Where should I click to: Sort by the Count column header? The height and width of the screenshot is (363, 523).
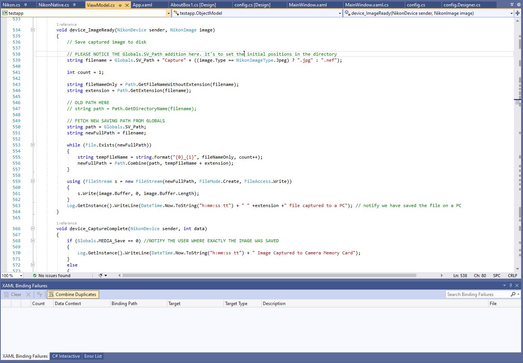(x=42, y=304)
